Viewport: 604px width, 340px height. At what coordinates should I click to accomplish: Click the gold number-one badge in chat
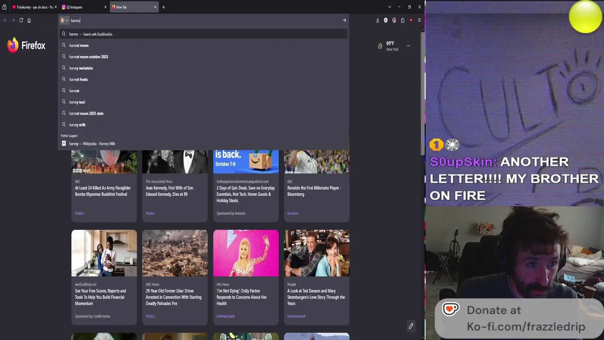tap(436, 144)
